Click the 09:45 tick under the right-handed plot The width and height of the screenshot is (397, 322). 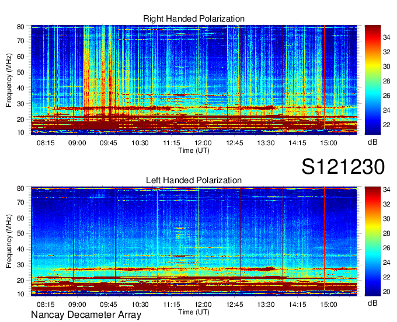[x=109, y=143]
